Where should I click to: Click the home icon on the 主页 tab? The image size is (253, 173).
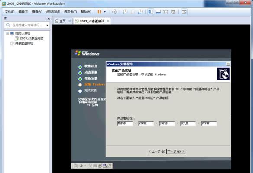point(57,21)
